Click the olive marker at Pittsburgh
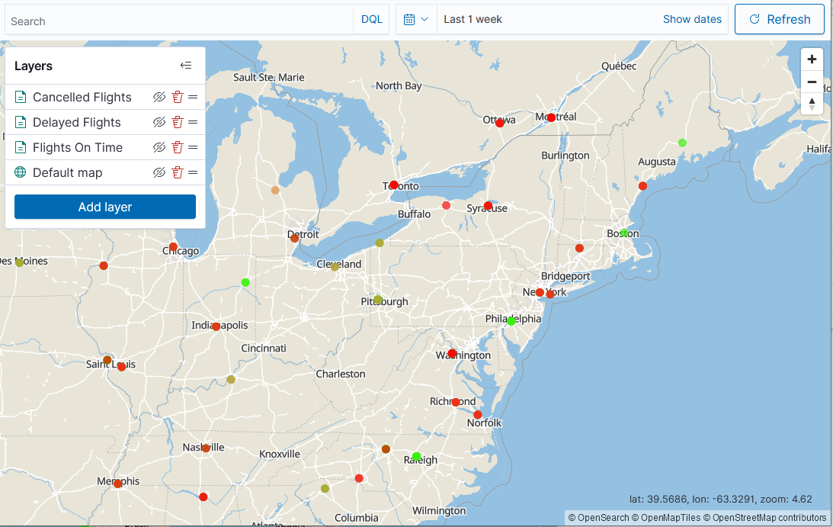833x527 pixels. pyautogui.click(x=378, y=300)
